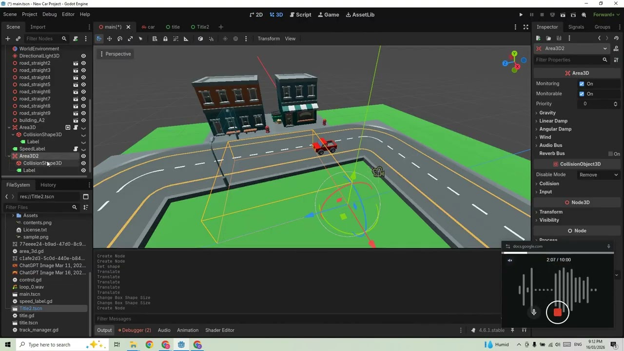Show the hidden Area3D node
Image resolution: width=624 pixels, height=351 pixels.
(83, 128)
